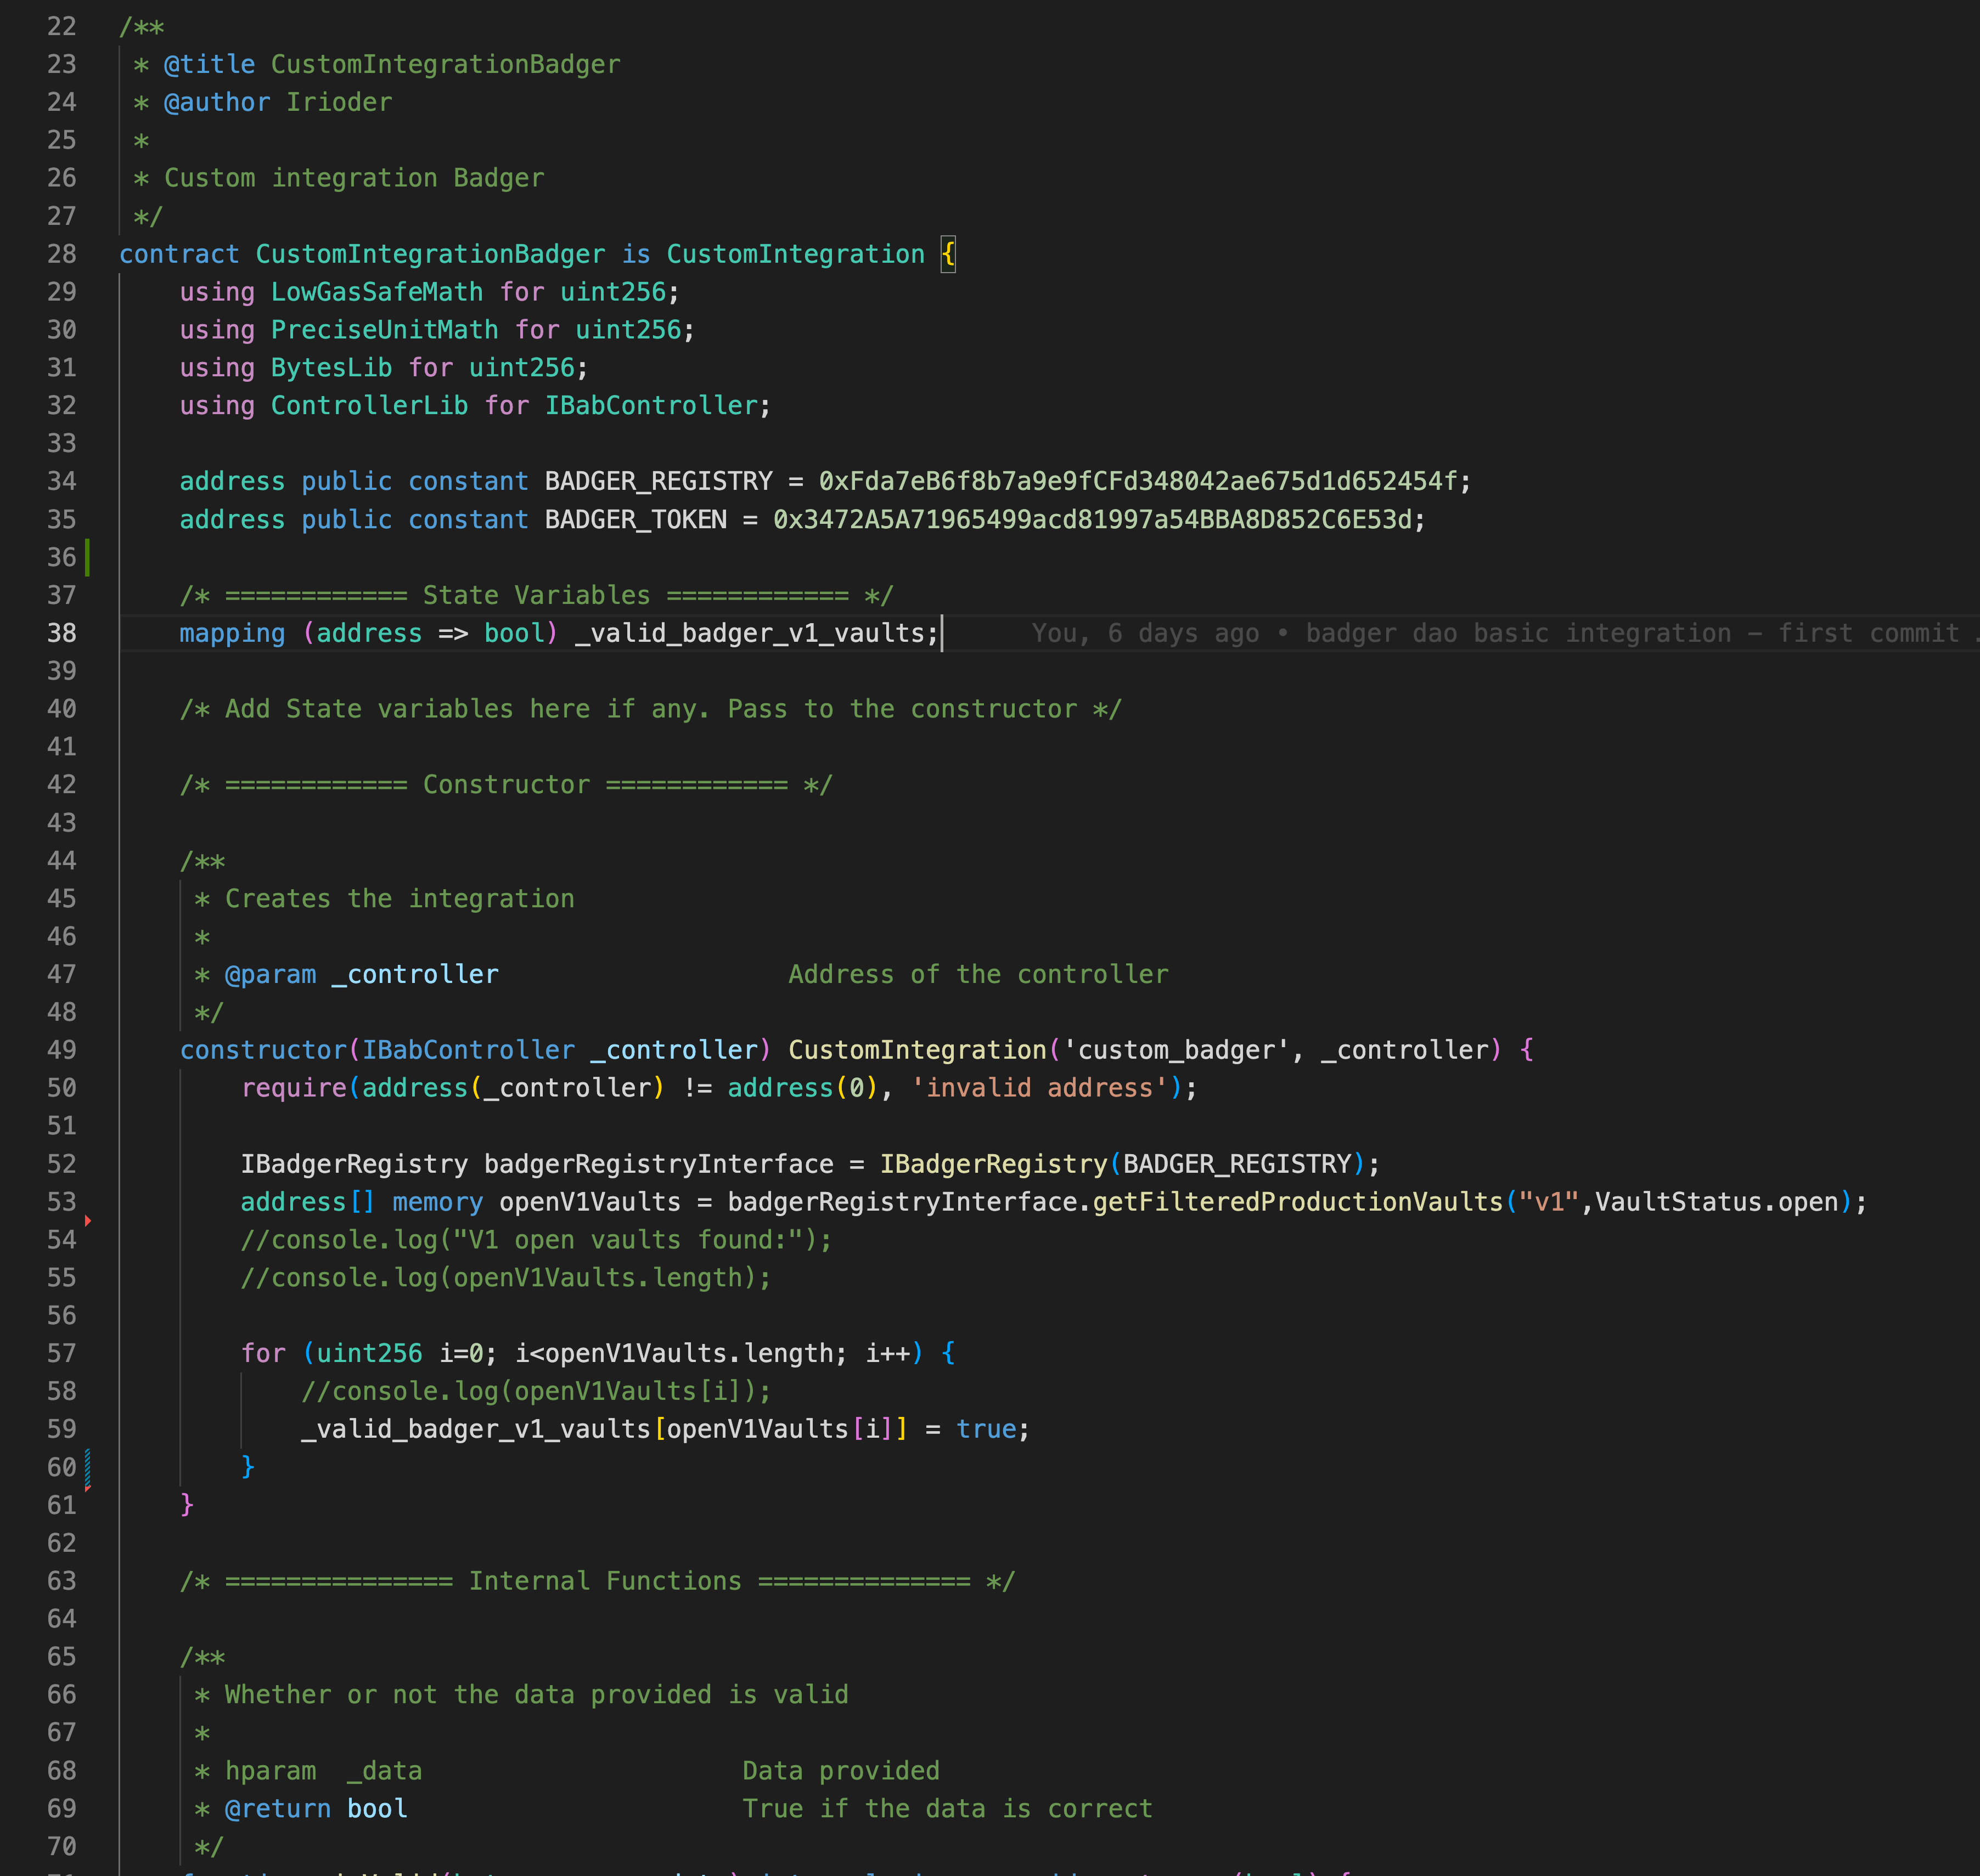
Task: Click 'True if the data is correct' comment
Action: pos(948,1809)
